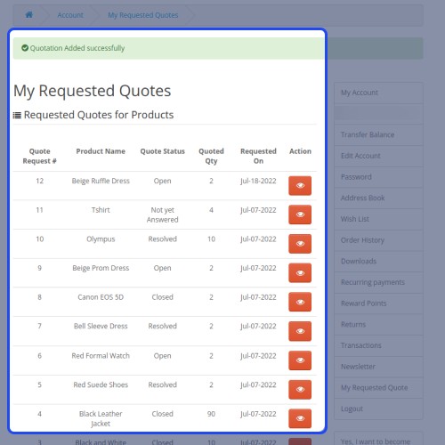Viewport: 445px width, 445px height.
Task: View quote 11 Tshirt details
Action: tap(300, 214)
